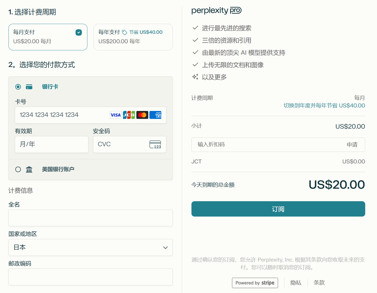Click the JCT tax amount US$0.00
This screenshot has height=293, width=377.
(x=354, y=162)
